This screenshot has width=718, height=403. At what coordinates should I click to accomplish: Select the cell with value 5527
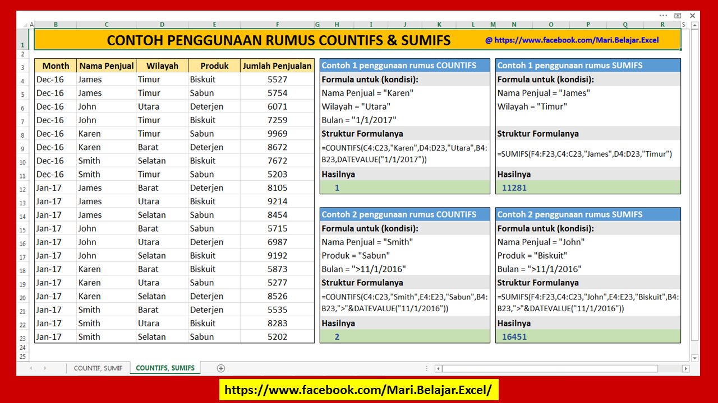tap(277, 79)
